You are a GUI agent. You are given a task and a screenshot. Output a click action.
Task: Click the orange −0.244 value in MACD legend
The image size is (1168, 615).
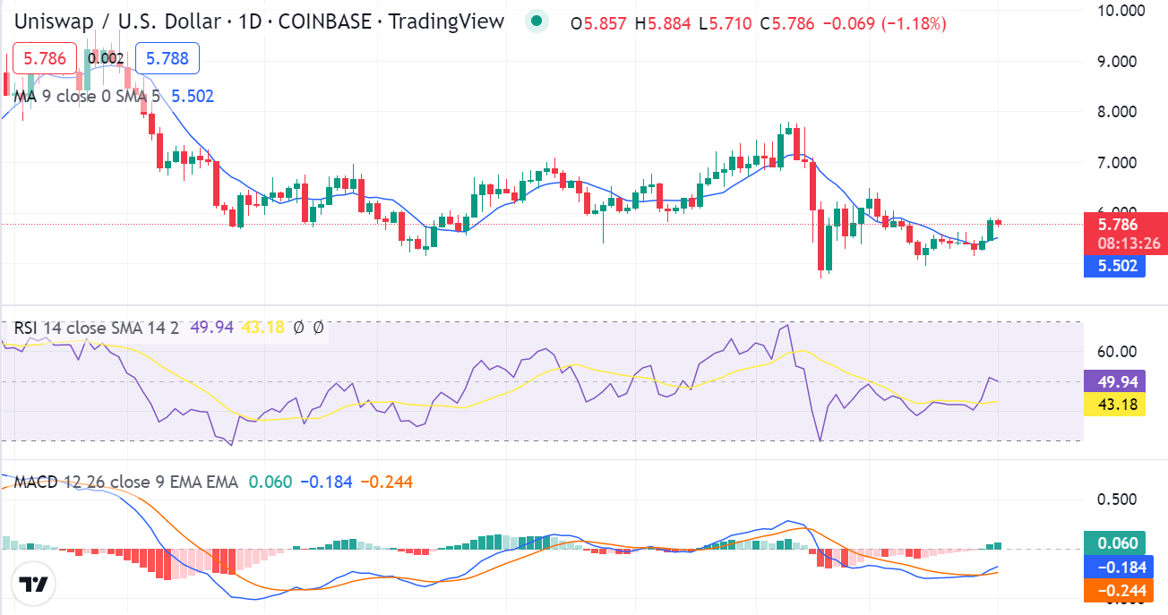click(386, 483)
